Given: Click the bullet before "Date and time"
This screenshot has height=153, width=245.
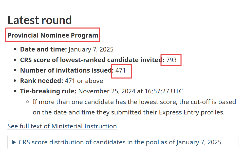Looking at the screenshot, I should click(15, 49).
